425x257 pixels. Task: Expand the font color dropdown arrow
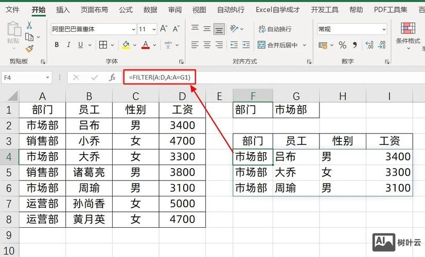click(x=154, y=45)
